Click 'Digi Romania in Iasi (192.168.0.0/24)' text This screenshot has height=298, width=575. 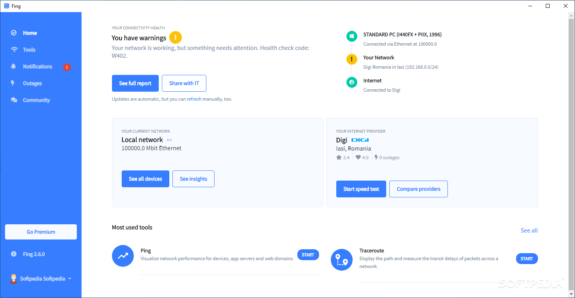click(401, 67)
